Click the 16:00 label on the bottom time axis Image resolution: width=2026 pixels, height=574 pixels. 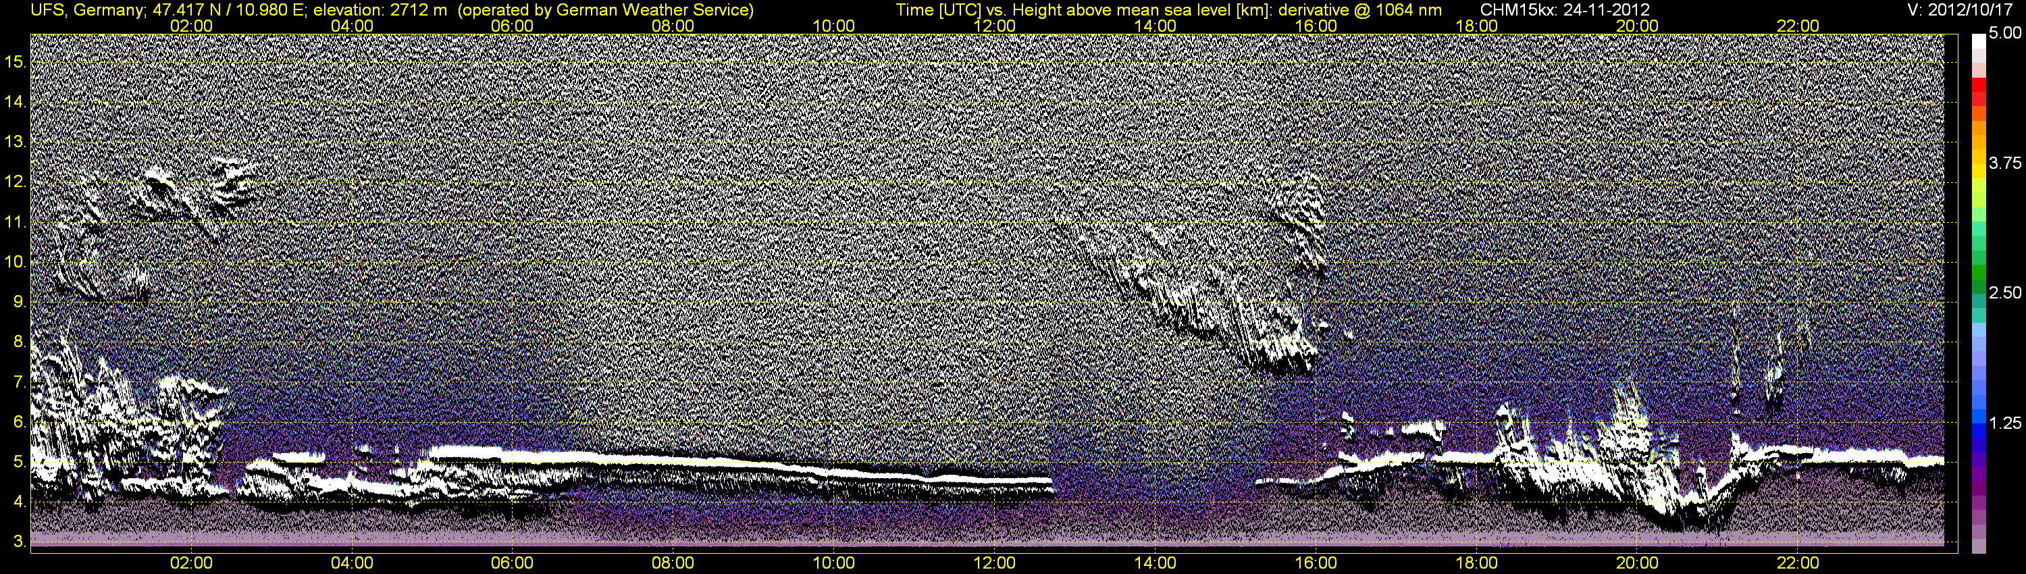(1316, 563)
